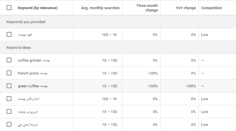Click the Keyword ideas section heading

click(19, 48)
